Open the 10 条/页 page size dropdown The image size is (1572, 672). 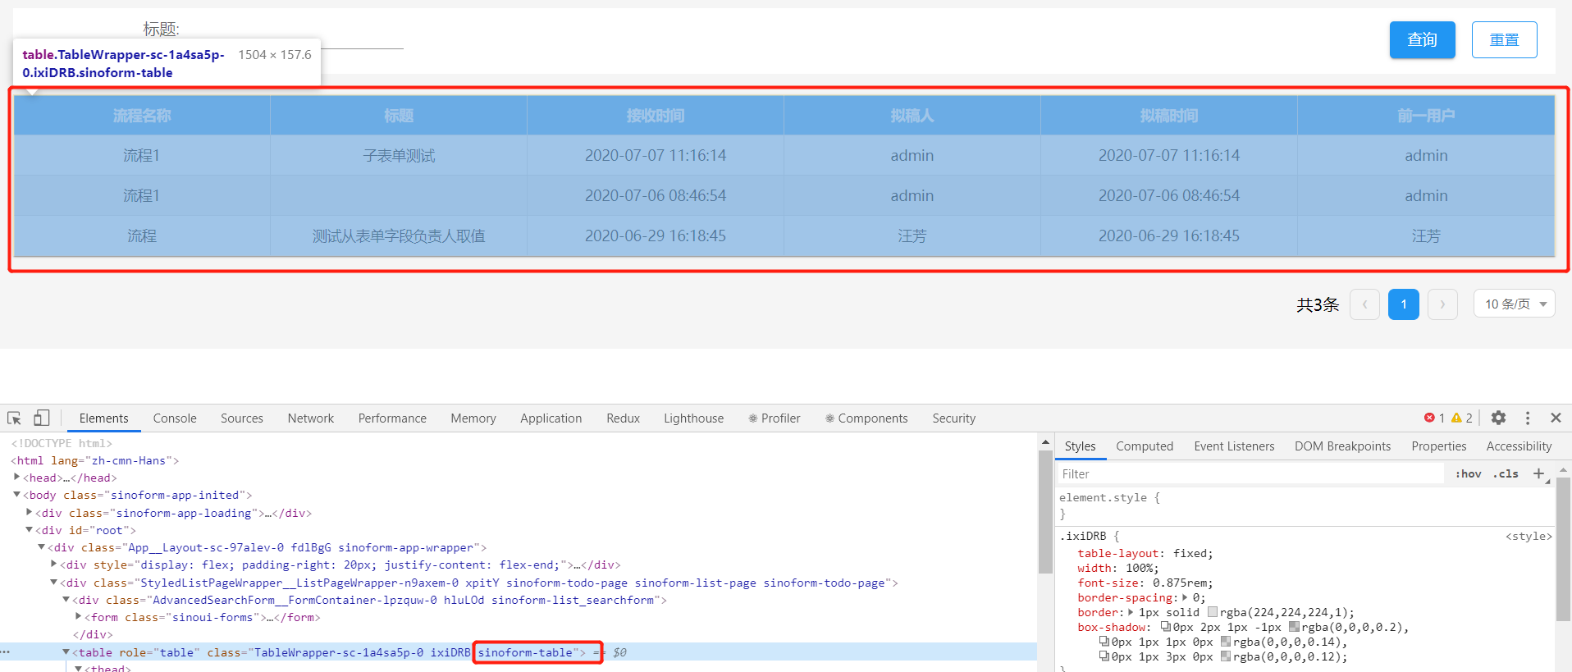pos(1515,304)
